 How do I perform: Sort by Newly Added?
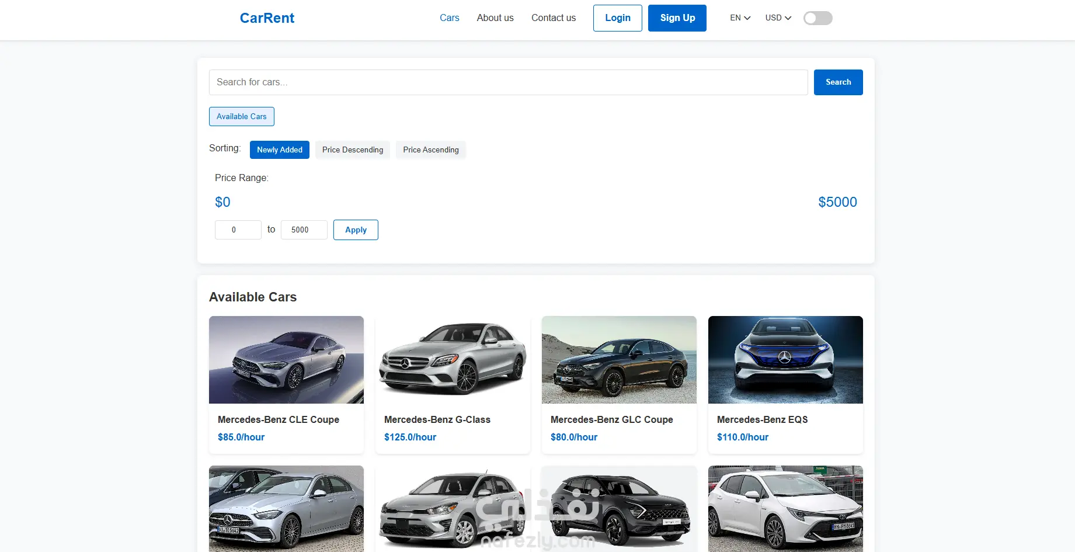280,150
